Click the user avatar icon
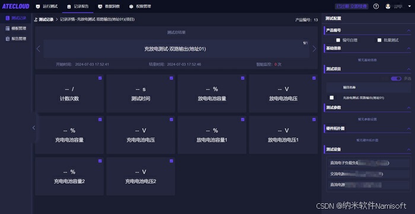Viewport: 415px width, 214px height. pos(388,7)
